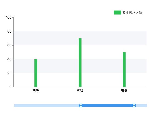This screenshot has height=116, width=151.
Task: Toggle the 专业技术人员 legend swatch
Action: click(118, 13)
